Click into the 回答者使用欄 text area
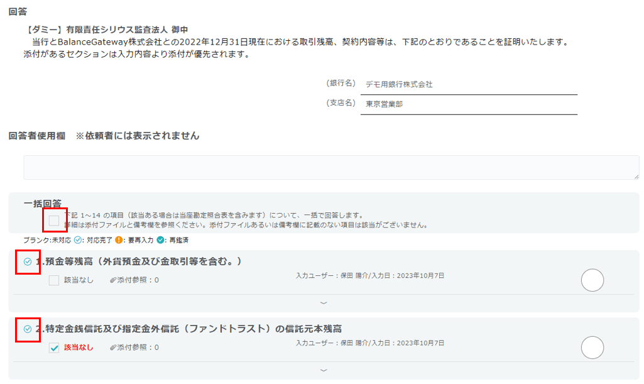Screen dimensions: 644x384 click(x=331, y=167)
